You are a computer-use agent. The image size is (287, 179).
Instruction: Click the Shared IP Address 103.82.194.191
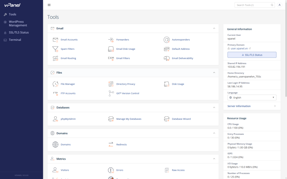coord(236,67)
